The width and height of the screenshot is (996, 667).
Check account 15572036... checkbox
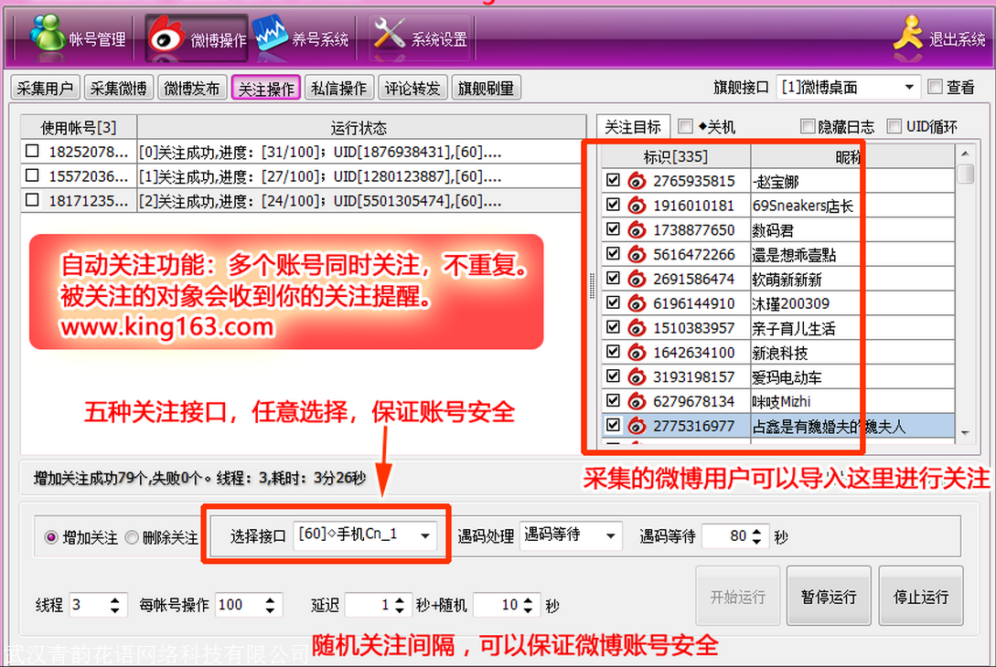(x=32, y=175)
